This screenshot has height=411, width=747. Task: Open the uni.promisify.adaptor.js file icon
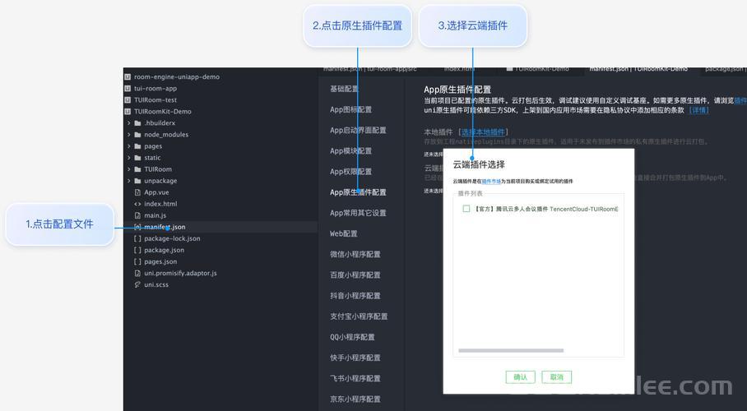click(137, 274)
